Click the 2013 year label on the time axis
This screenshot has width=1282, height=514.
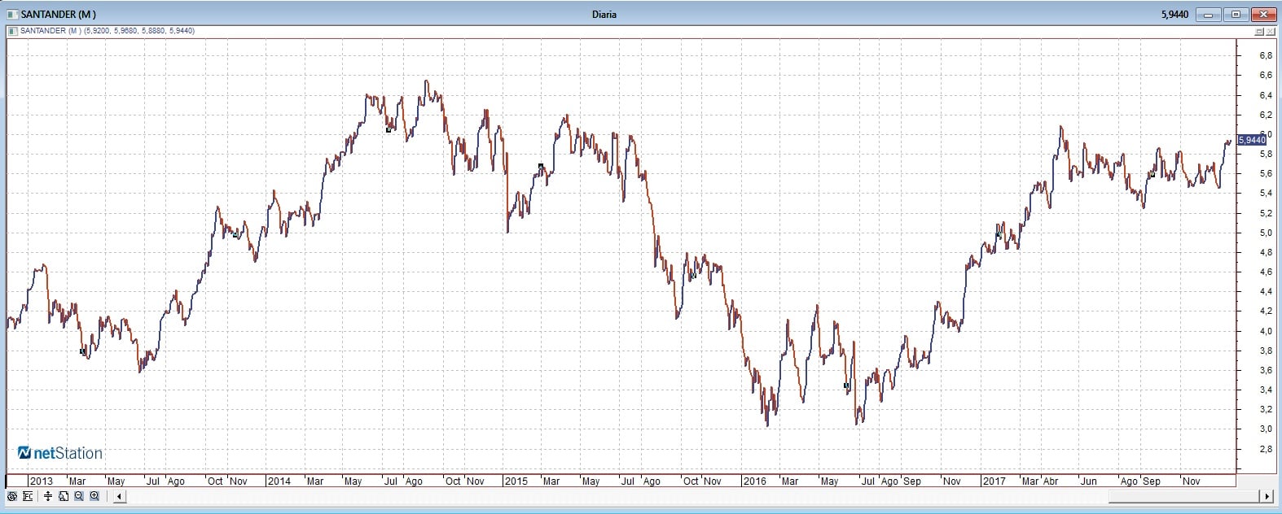coord(41,481)
